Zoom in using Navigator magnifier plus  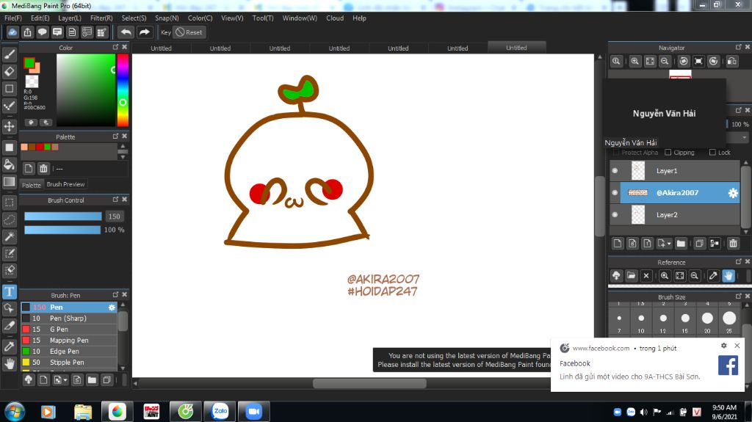click(635, 62)
